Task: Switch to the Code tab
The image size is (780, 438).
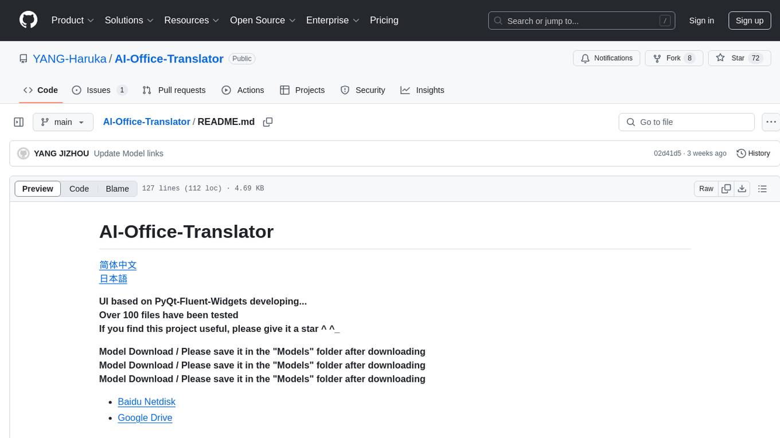Action: click(x=41, y=90)
